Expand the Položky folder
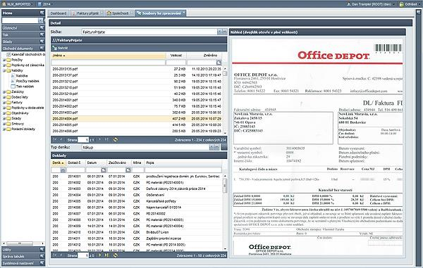Viewport: 423px width, 268px height. [x=4, y=60]
